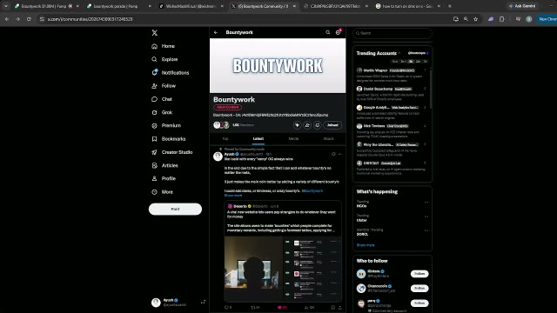Viewport: 557px width, 313px height.
Task: Open the Ayush account switcher menu
Action: pyautogui.click(x=178, y=303)
